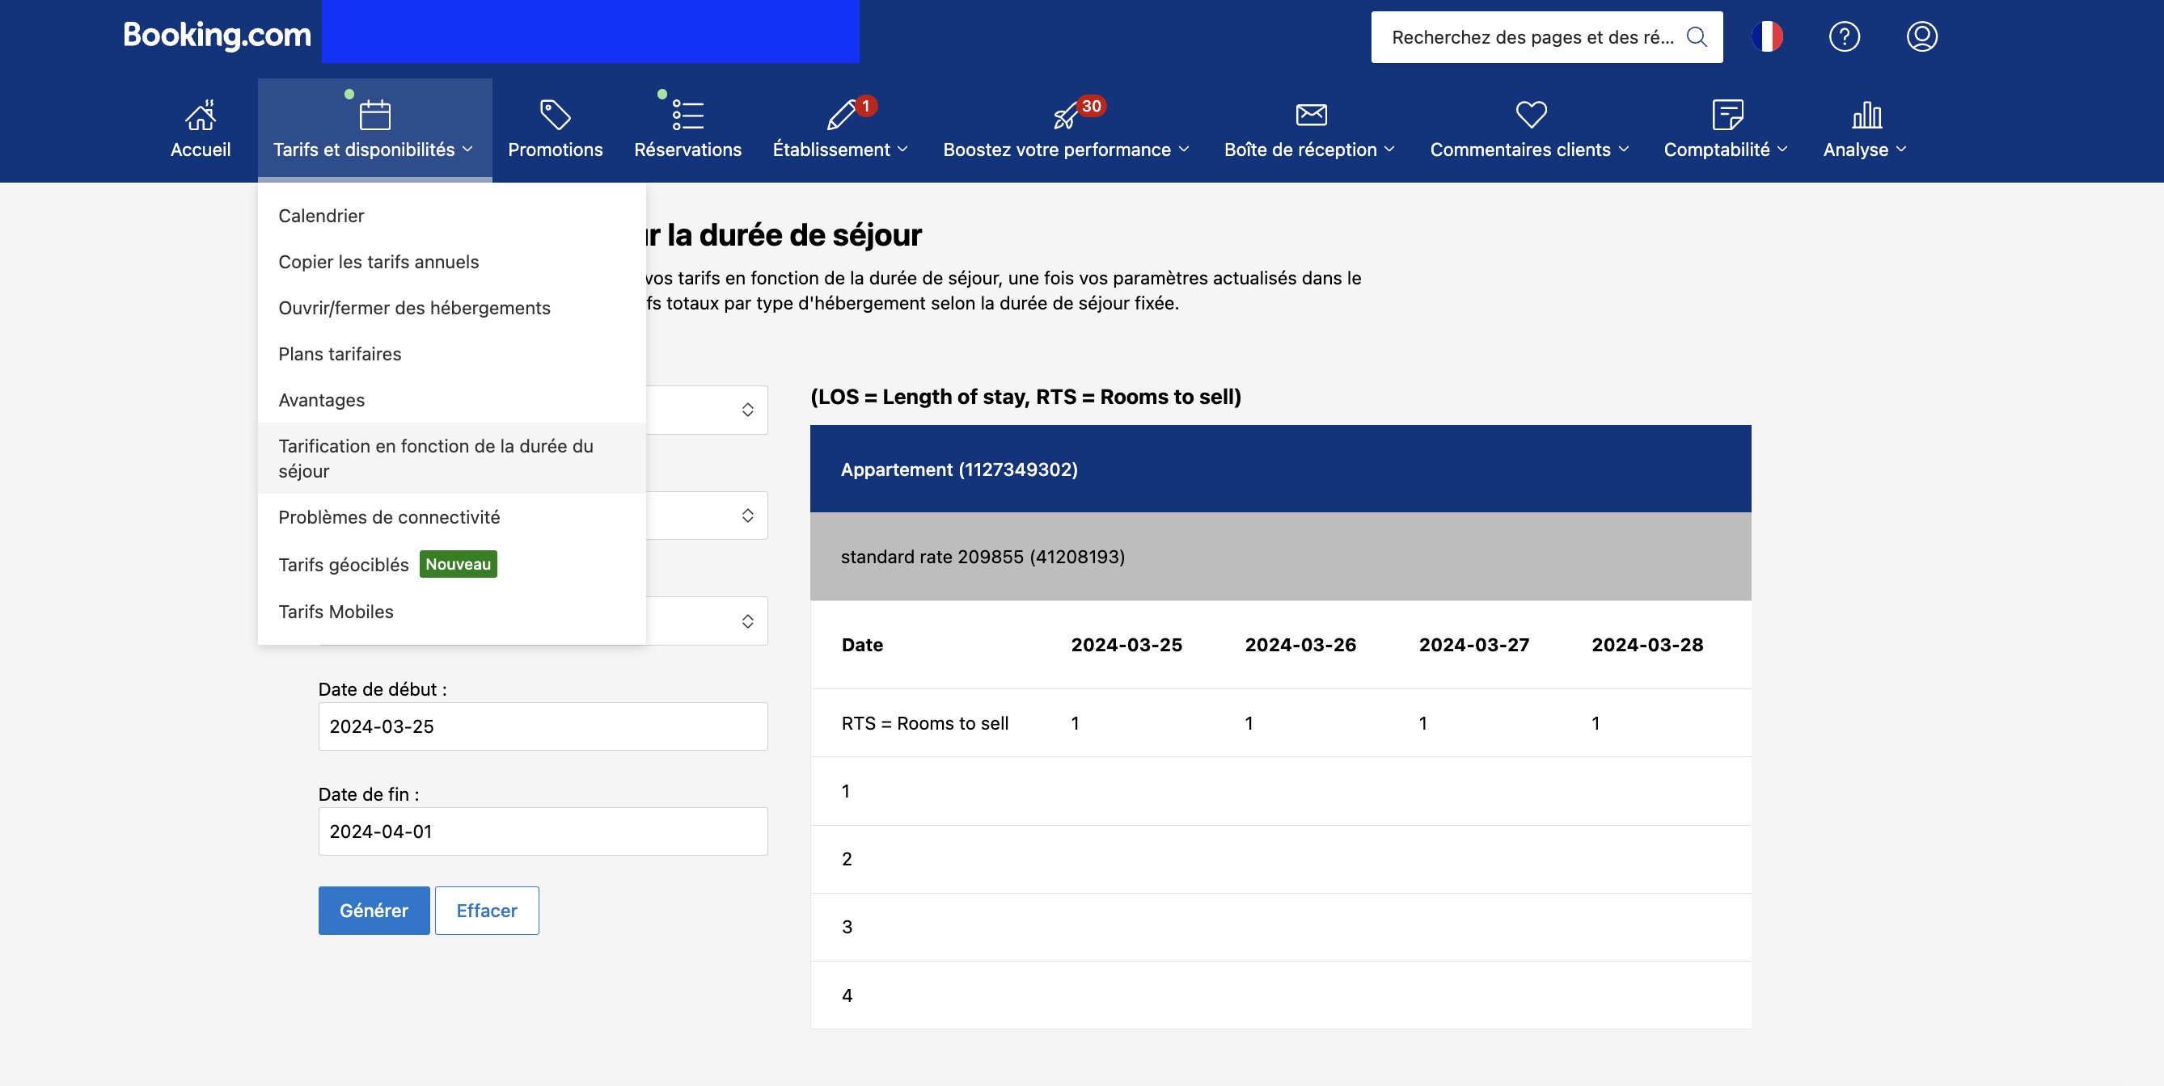Screen dimensions: 2164x1086
Task: Click the Commentaires clients heart icon
Action: [x=1531, y=115]
